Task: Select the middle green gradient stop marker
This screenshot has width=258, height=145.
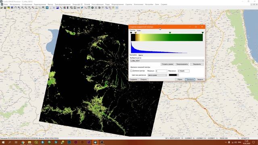Action: pyautogui.click(x=170, y=33)
